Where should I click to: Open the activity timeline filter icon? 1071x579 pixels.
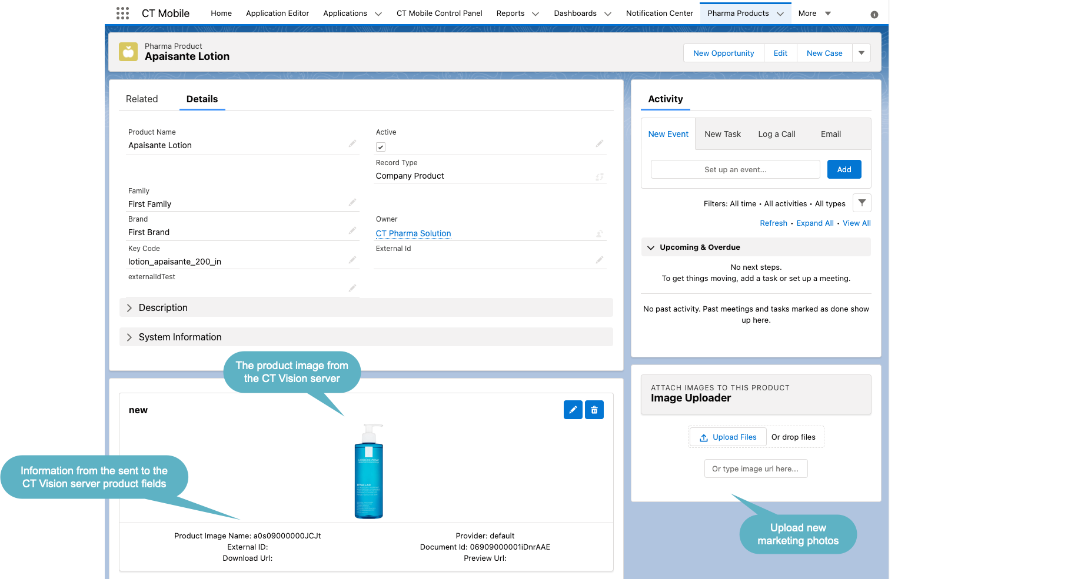coord(862,203)
